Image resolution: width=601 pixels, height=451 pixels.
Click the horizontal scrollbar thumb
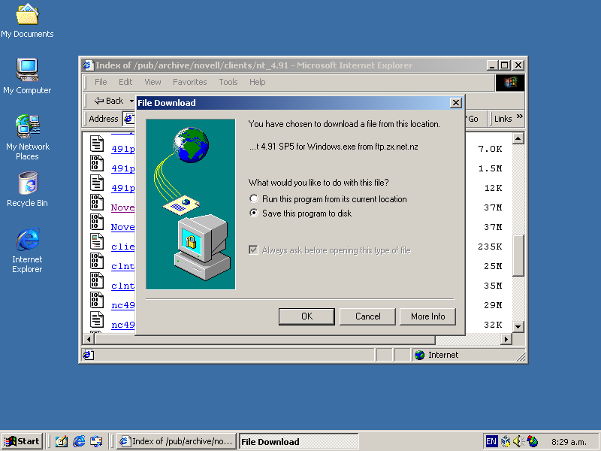tap(265, 339)
